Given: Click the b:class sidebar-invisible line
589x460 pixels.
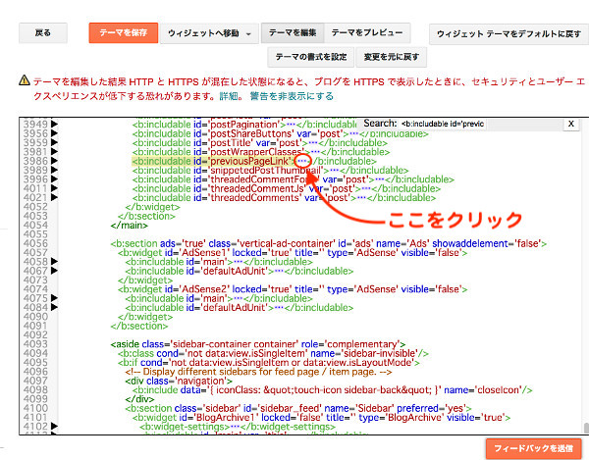Looking at the screenshot, I should click(273, 353).
